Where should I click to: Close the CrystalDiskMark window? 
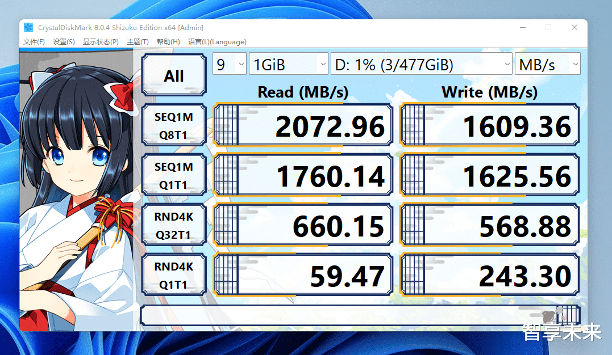574,27
